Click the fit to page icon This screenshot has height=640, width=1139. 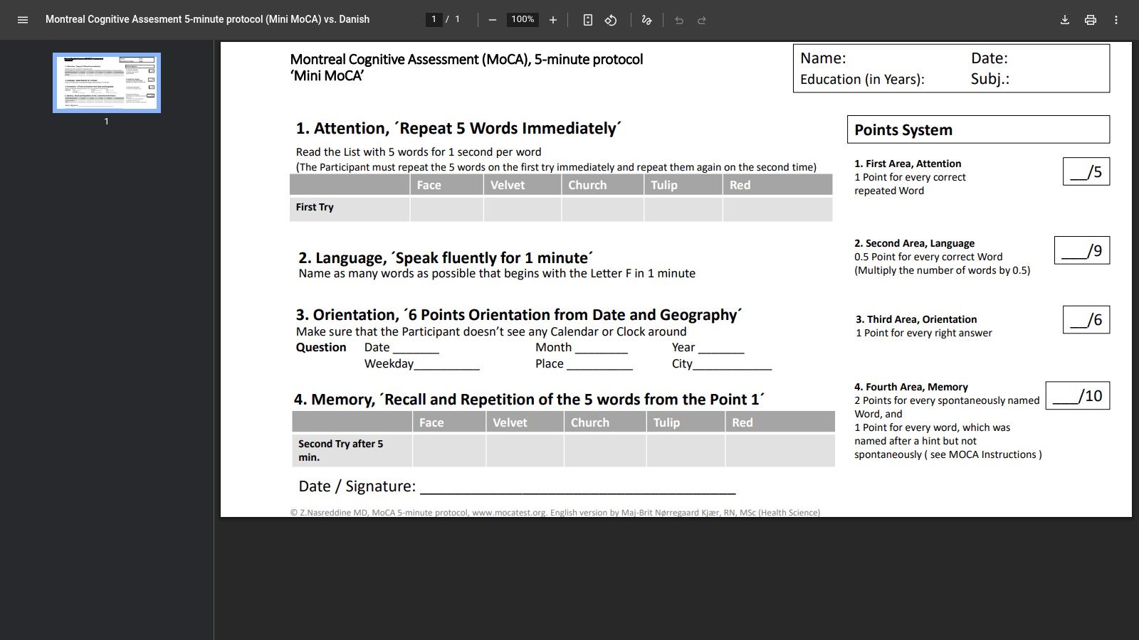[x=588, y=20]
